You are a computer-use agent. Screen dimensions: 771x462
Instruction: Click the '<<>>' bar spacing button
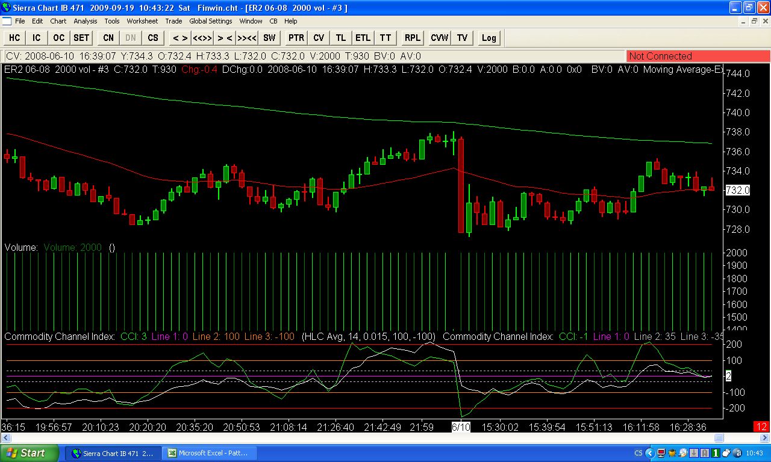point(202,38)
